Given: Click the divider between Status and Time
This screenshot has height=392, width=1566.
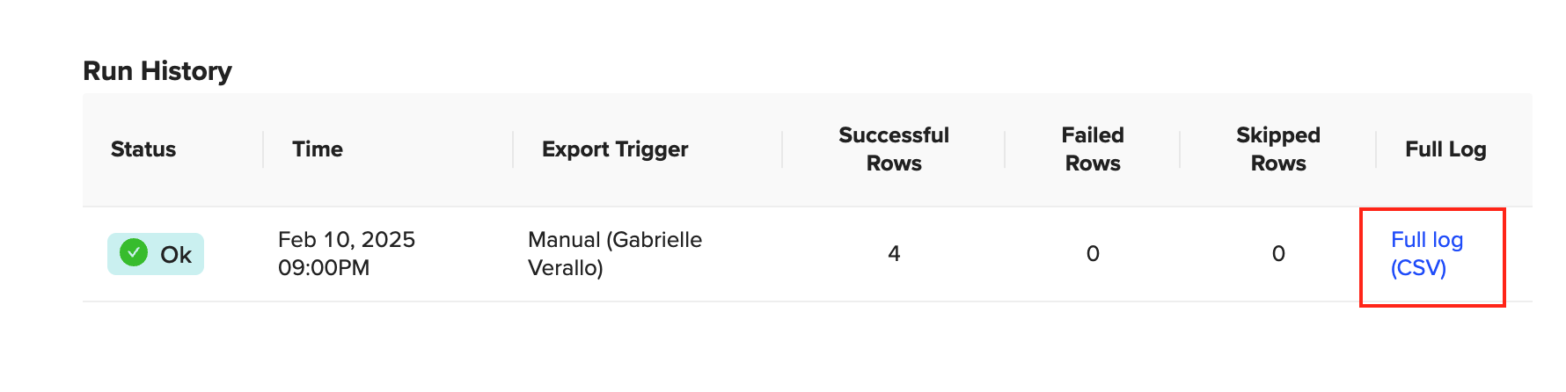Looking at the screenshot, I should [x=263, y=149].
